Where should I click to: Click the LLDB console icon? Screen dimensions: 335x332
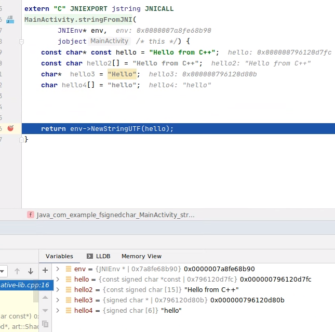pyautogui.click(x=90, y=256)
